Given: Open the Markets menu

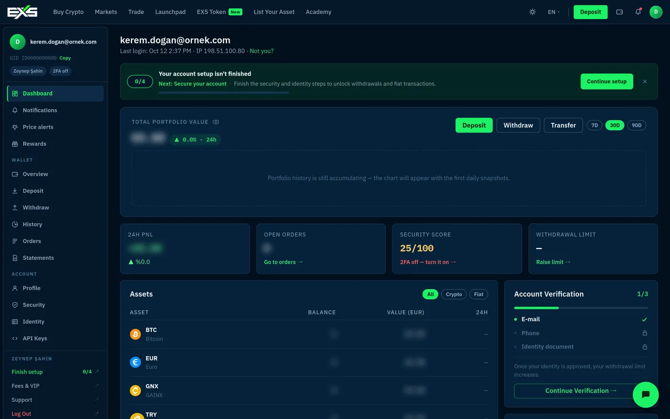Looking at the screenshot, I should (106, 12).
